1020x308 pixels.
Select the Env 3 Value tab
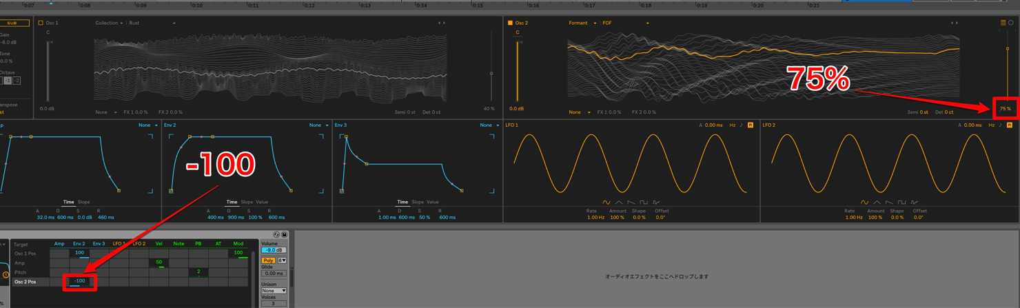[x=433, y=202]
